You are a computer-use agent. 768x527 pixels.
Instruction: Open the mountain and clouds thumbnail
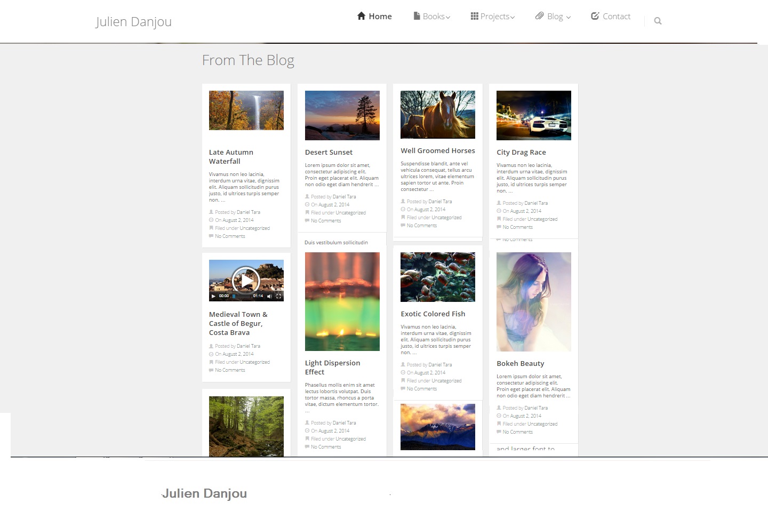click(438, 427)
